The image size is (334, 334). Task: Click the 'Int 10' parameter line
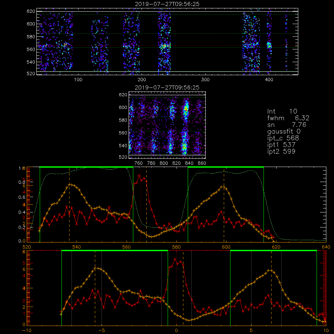tap(282, 111)
